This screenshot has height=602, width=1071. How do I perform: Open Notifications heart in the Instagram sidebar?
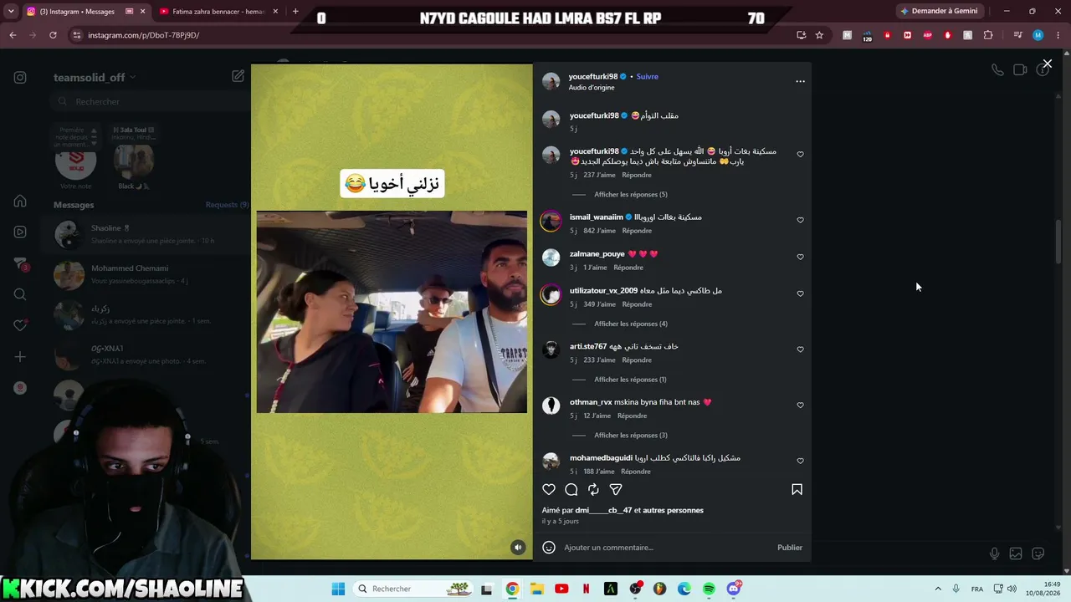click(x=20, y=325)
